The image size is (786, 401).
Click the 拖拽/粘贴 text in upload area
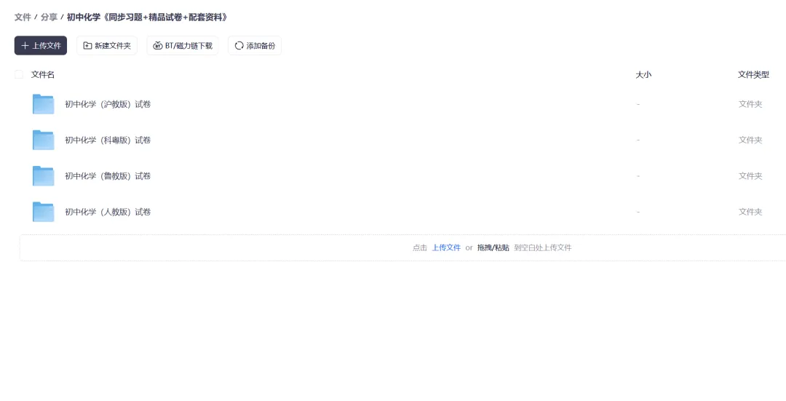click(x=493, y=247)
